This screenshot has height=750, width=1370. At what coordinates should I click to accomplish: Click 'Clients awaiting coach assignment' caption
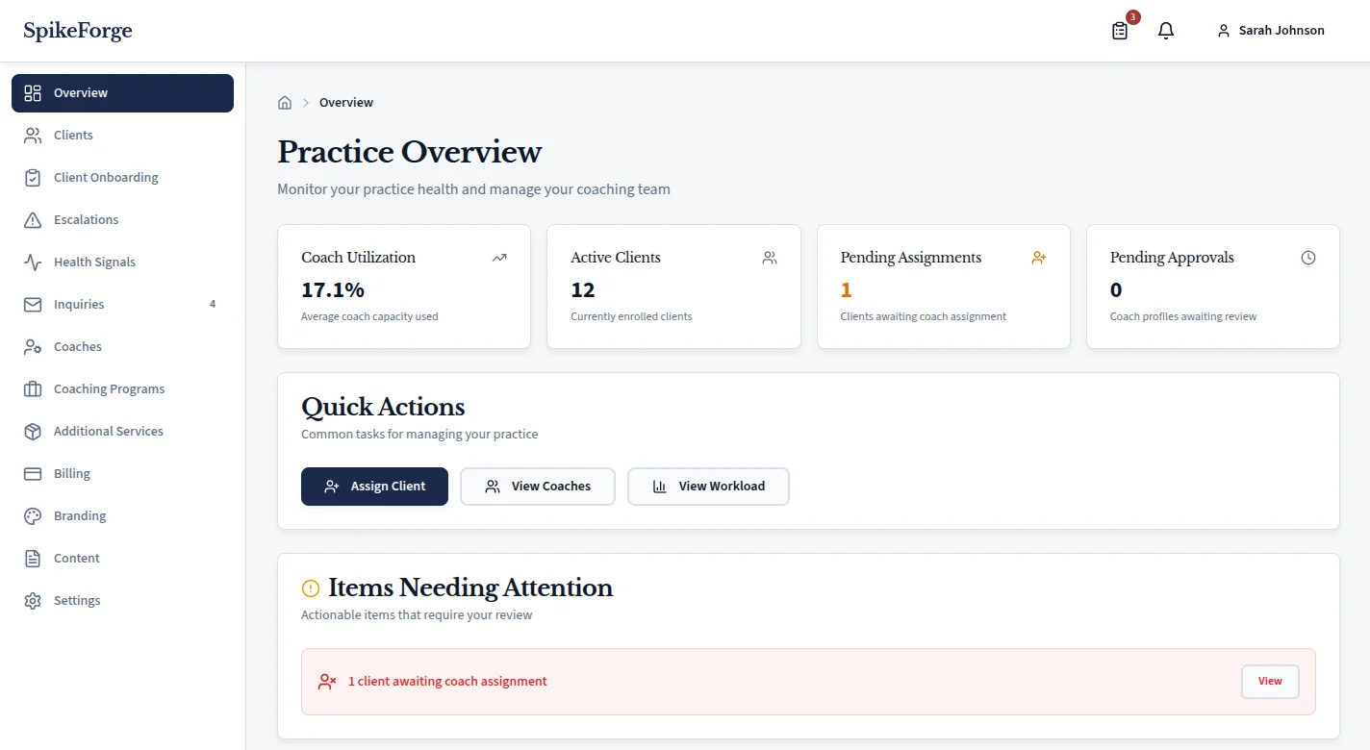924,316
